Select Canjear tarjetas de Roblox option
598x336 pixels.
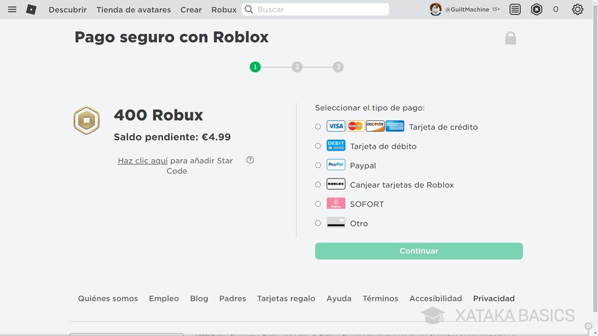tap(318, 184)
